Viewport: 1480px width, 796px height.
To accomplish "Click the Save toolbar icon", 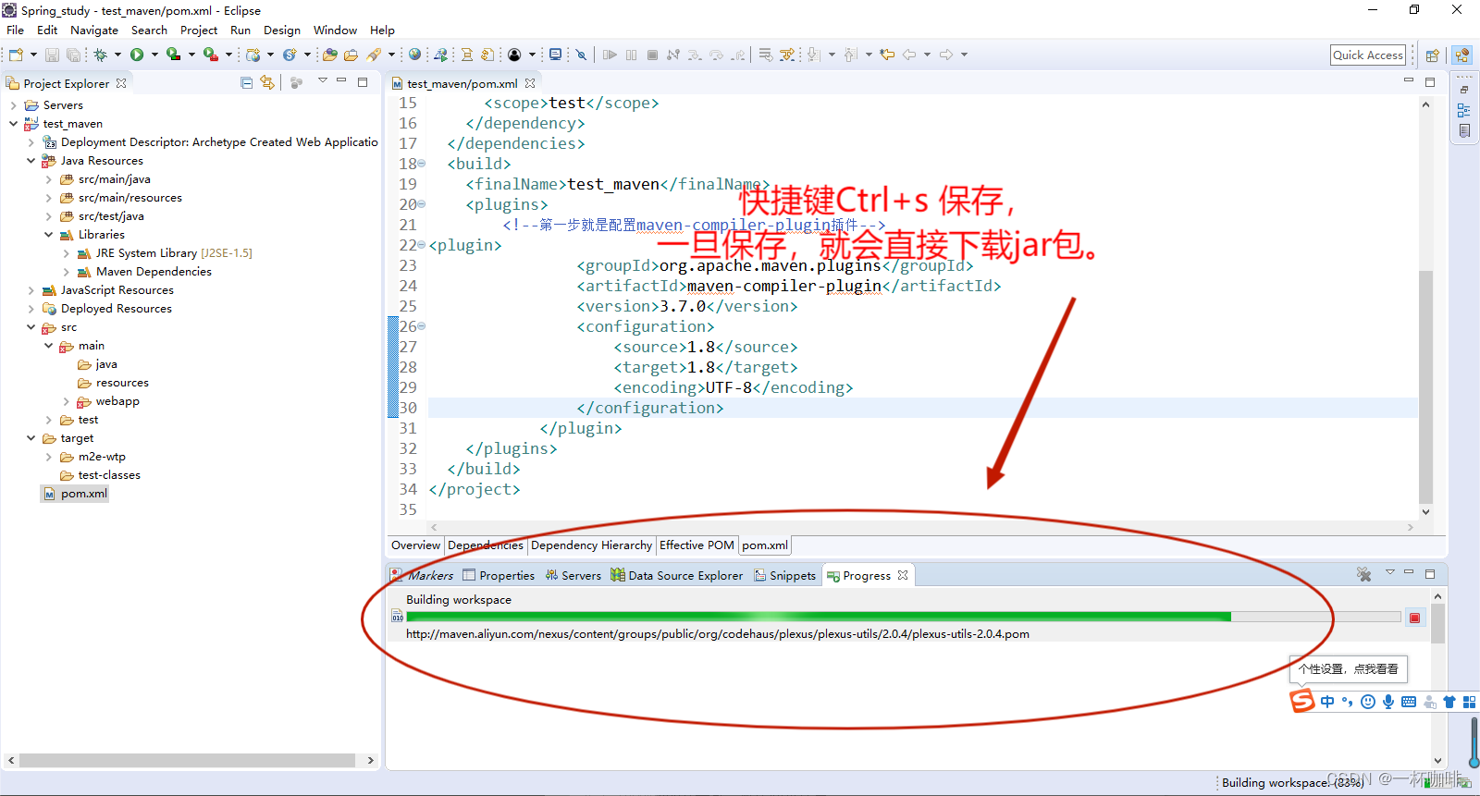I will pyautogui.click(x=52, y=55).
